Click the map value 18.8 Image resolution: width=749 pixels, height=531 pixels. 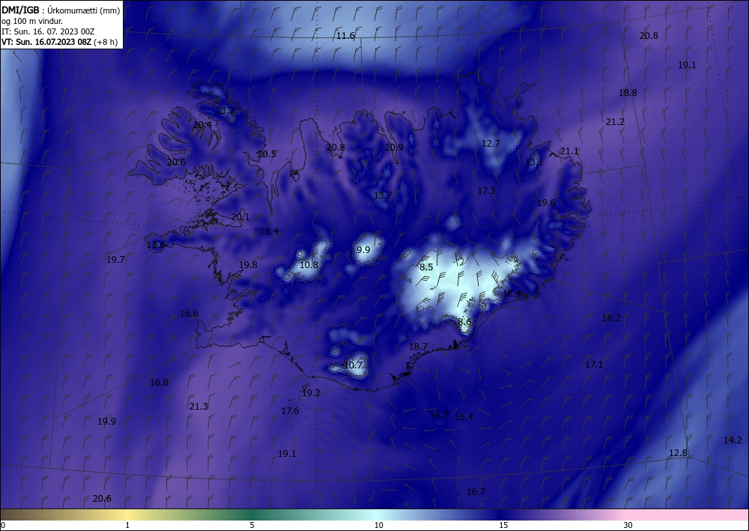[x=628, y=93]
